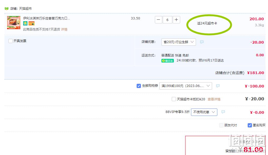The width and height of the screenshot is (268, 155).
Task: Open the ice cream product thumbnail
Action: pos(14,23)
